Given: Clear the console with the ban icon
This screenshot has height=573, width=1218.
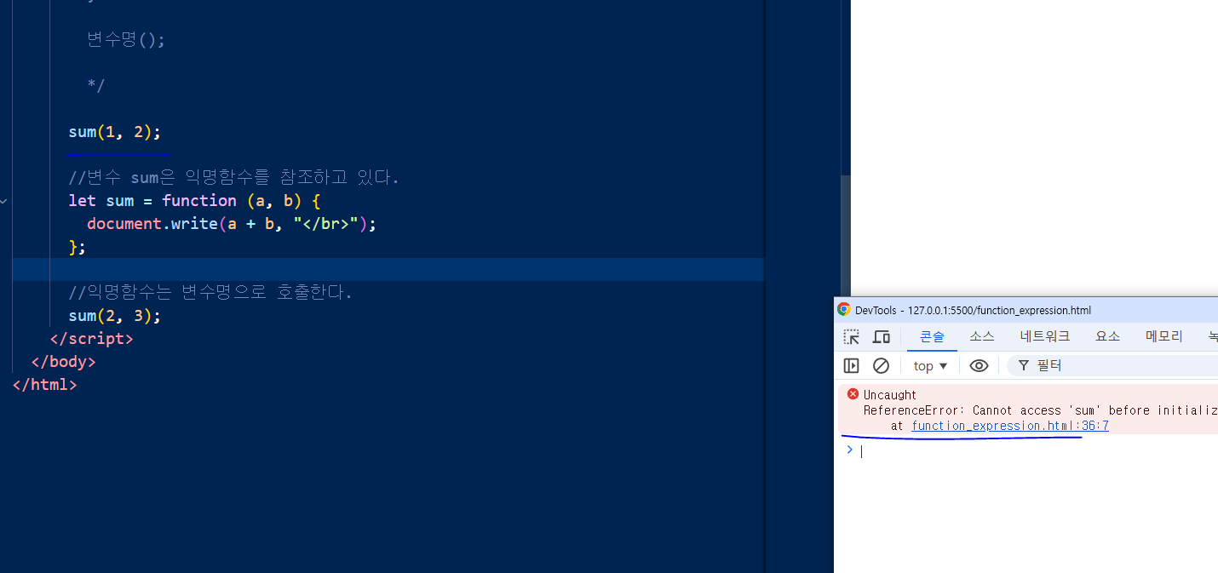Looking at the screenshot, I should (x=882, y=365).
